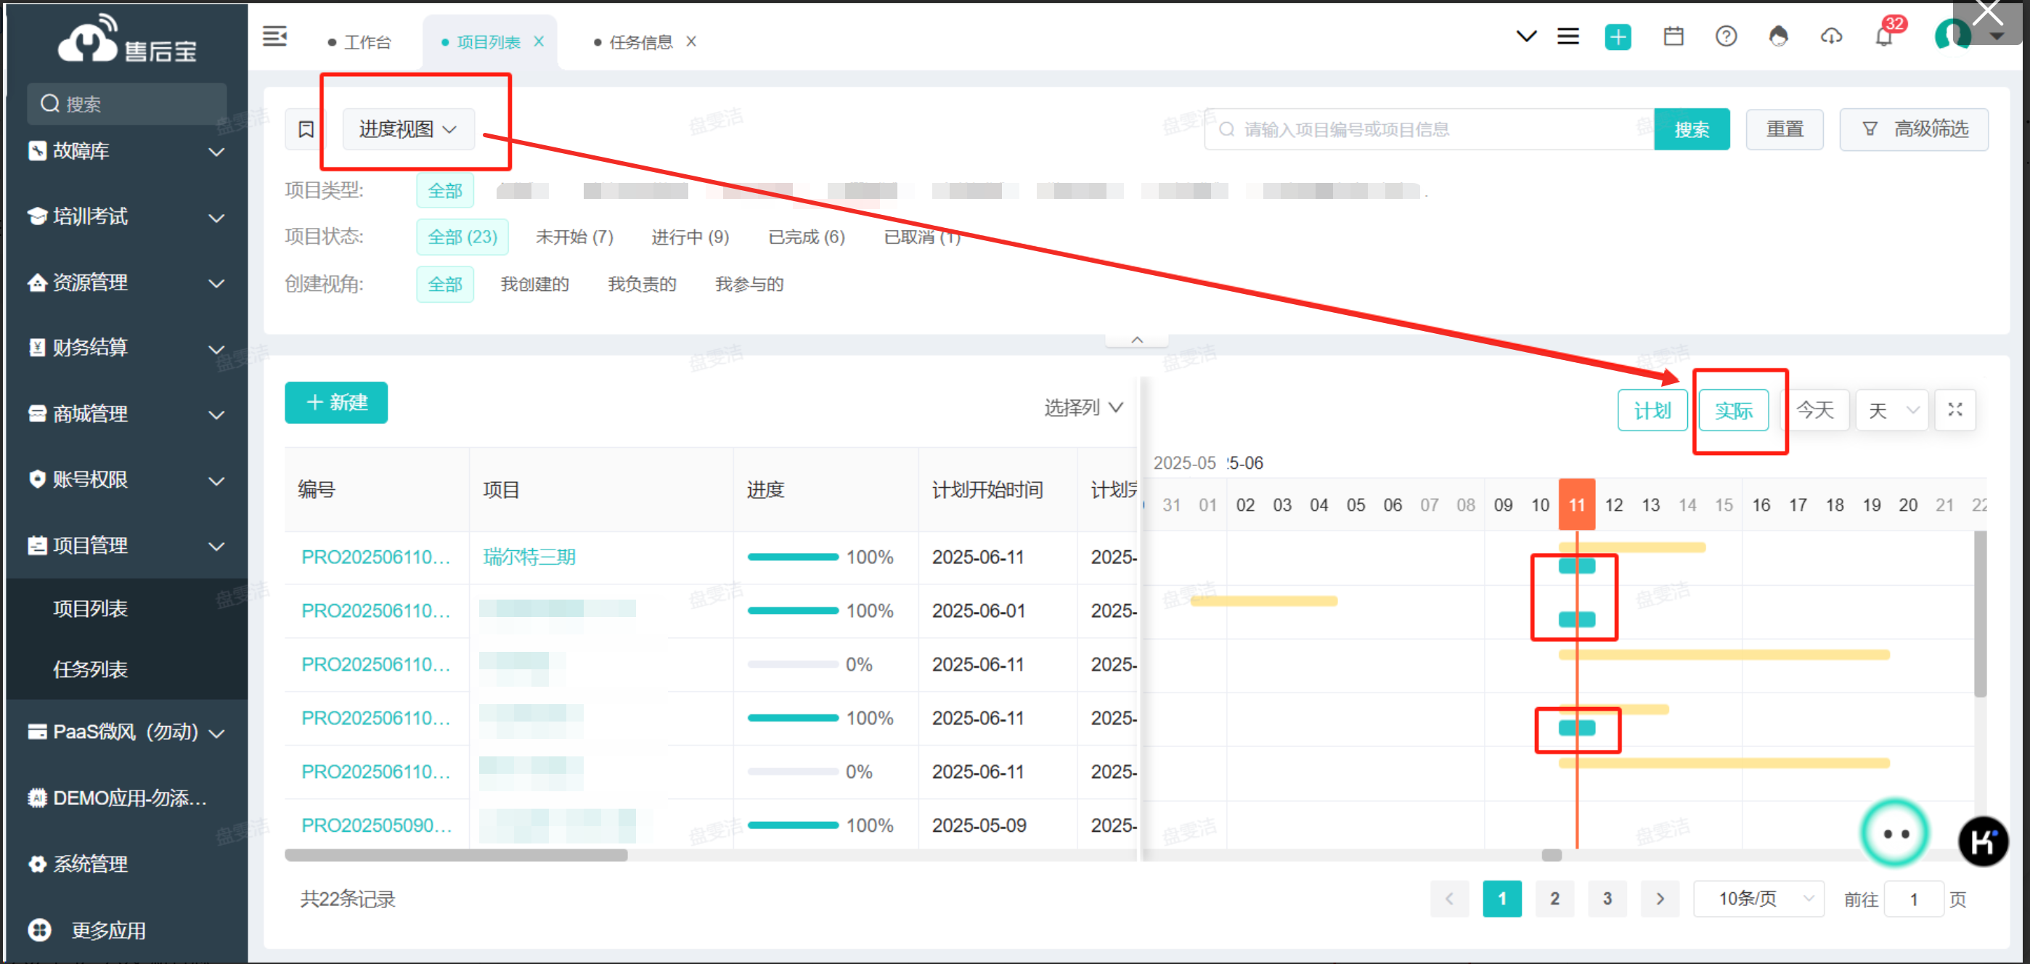Open the three-line list icon in header
The width and height of the screenshot is (2030, 964).
pyautogui.click(x=1568, y=36)
